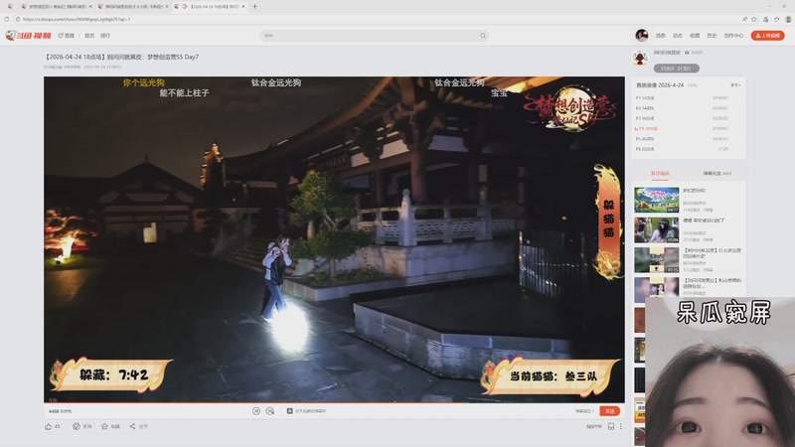The image size is (795, 447).
Task: Open 创作中心 creator center
Action: click(x=733, y=36)
